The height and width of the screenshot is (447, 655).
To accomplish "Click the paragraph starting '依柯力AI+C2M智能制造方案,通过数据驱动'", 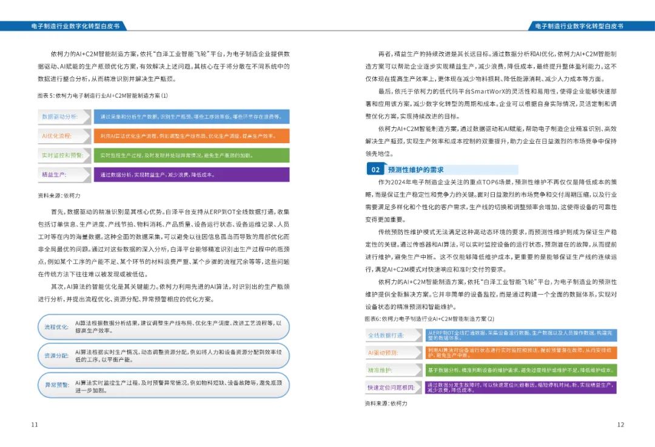I will click(491, 141).
